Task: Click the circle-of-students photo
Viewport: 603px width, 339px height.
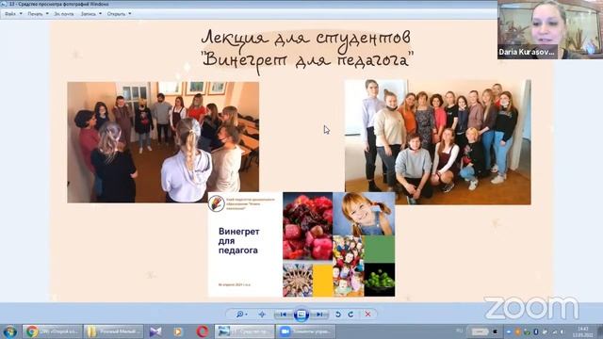Action: [163, 142]
